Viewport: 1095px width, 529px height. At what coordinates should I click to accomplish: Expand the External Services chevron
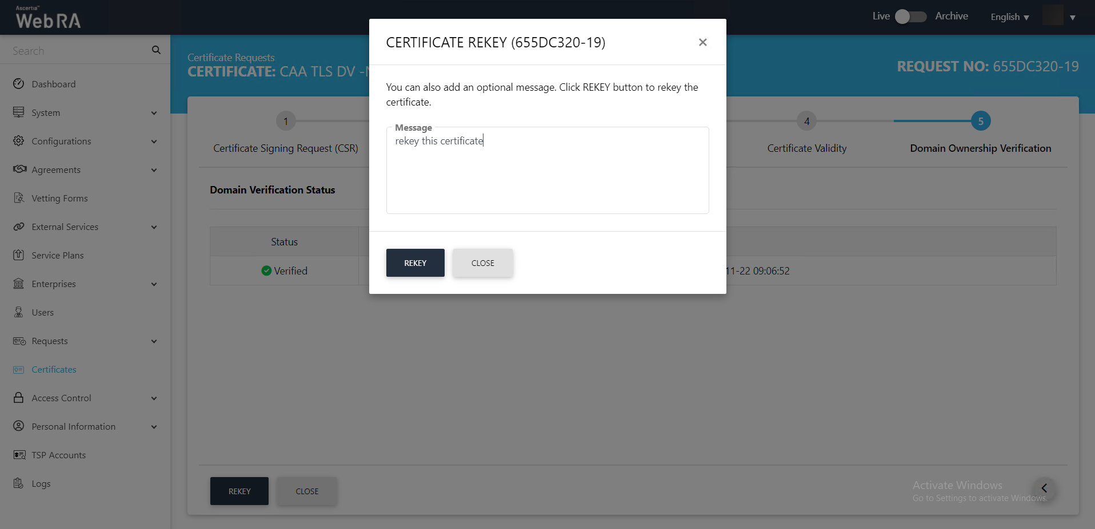click(154, 227)
